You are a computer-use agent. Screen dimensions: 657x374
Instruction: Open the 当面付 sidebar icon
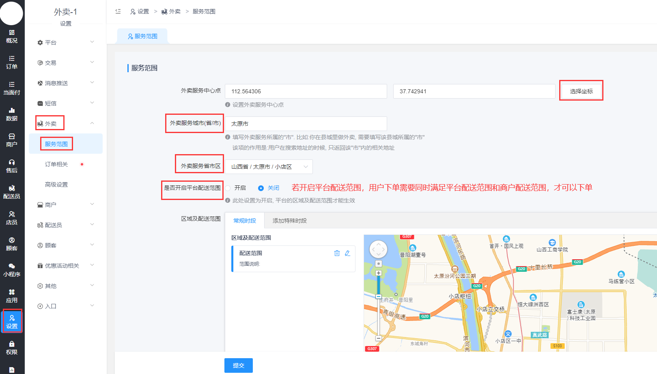(x=12, y=88)
